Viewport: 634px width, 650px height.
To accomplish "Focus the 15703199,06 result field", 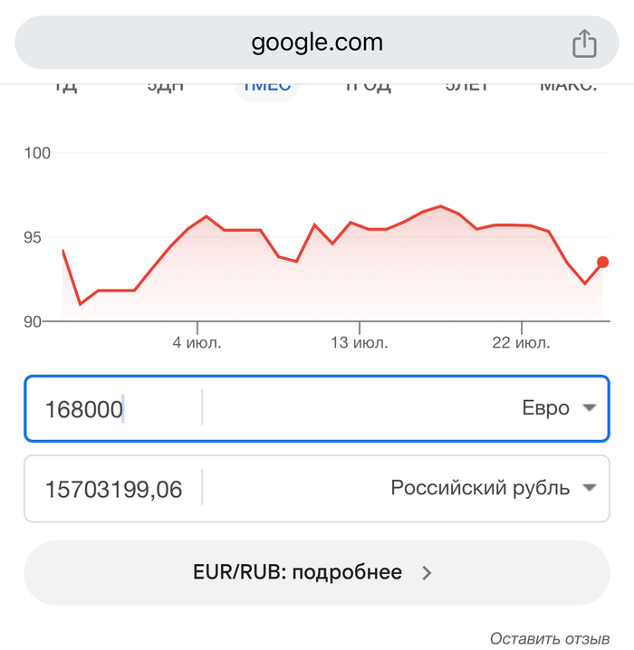I will [113, 489].
